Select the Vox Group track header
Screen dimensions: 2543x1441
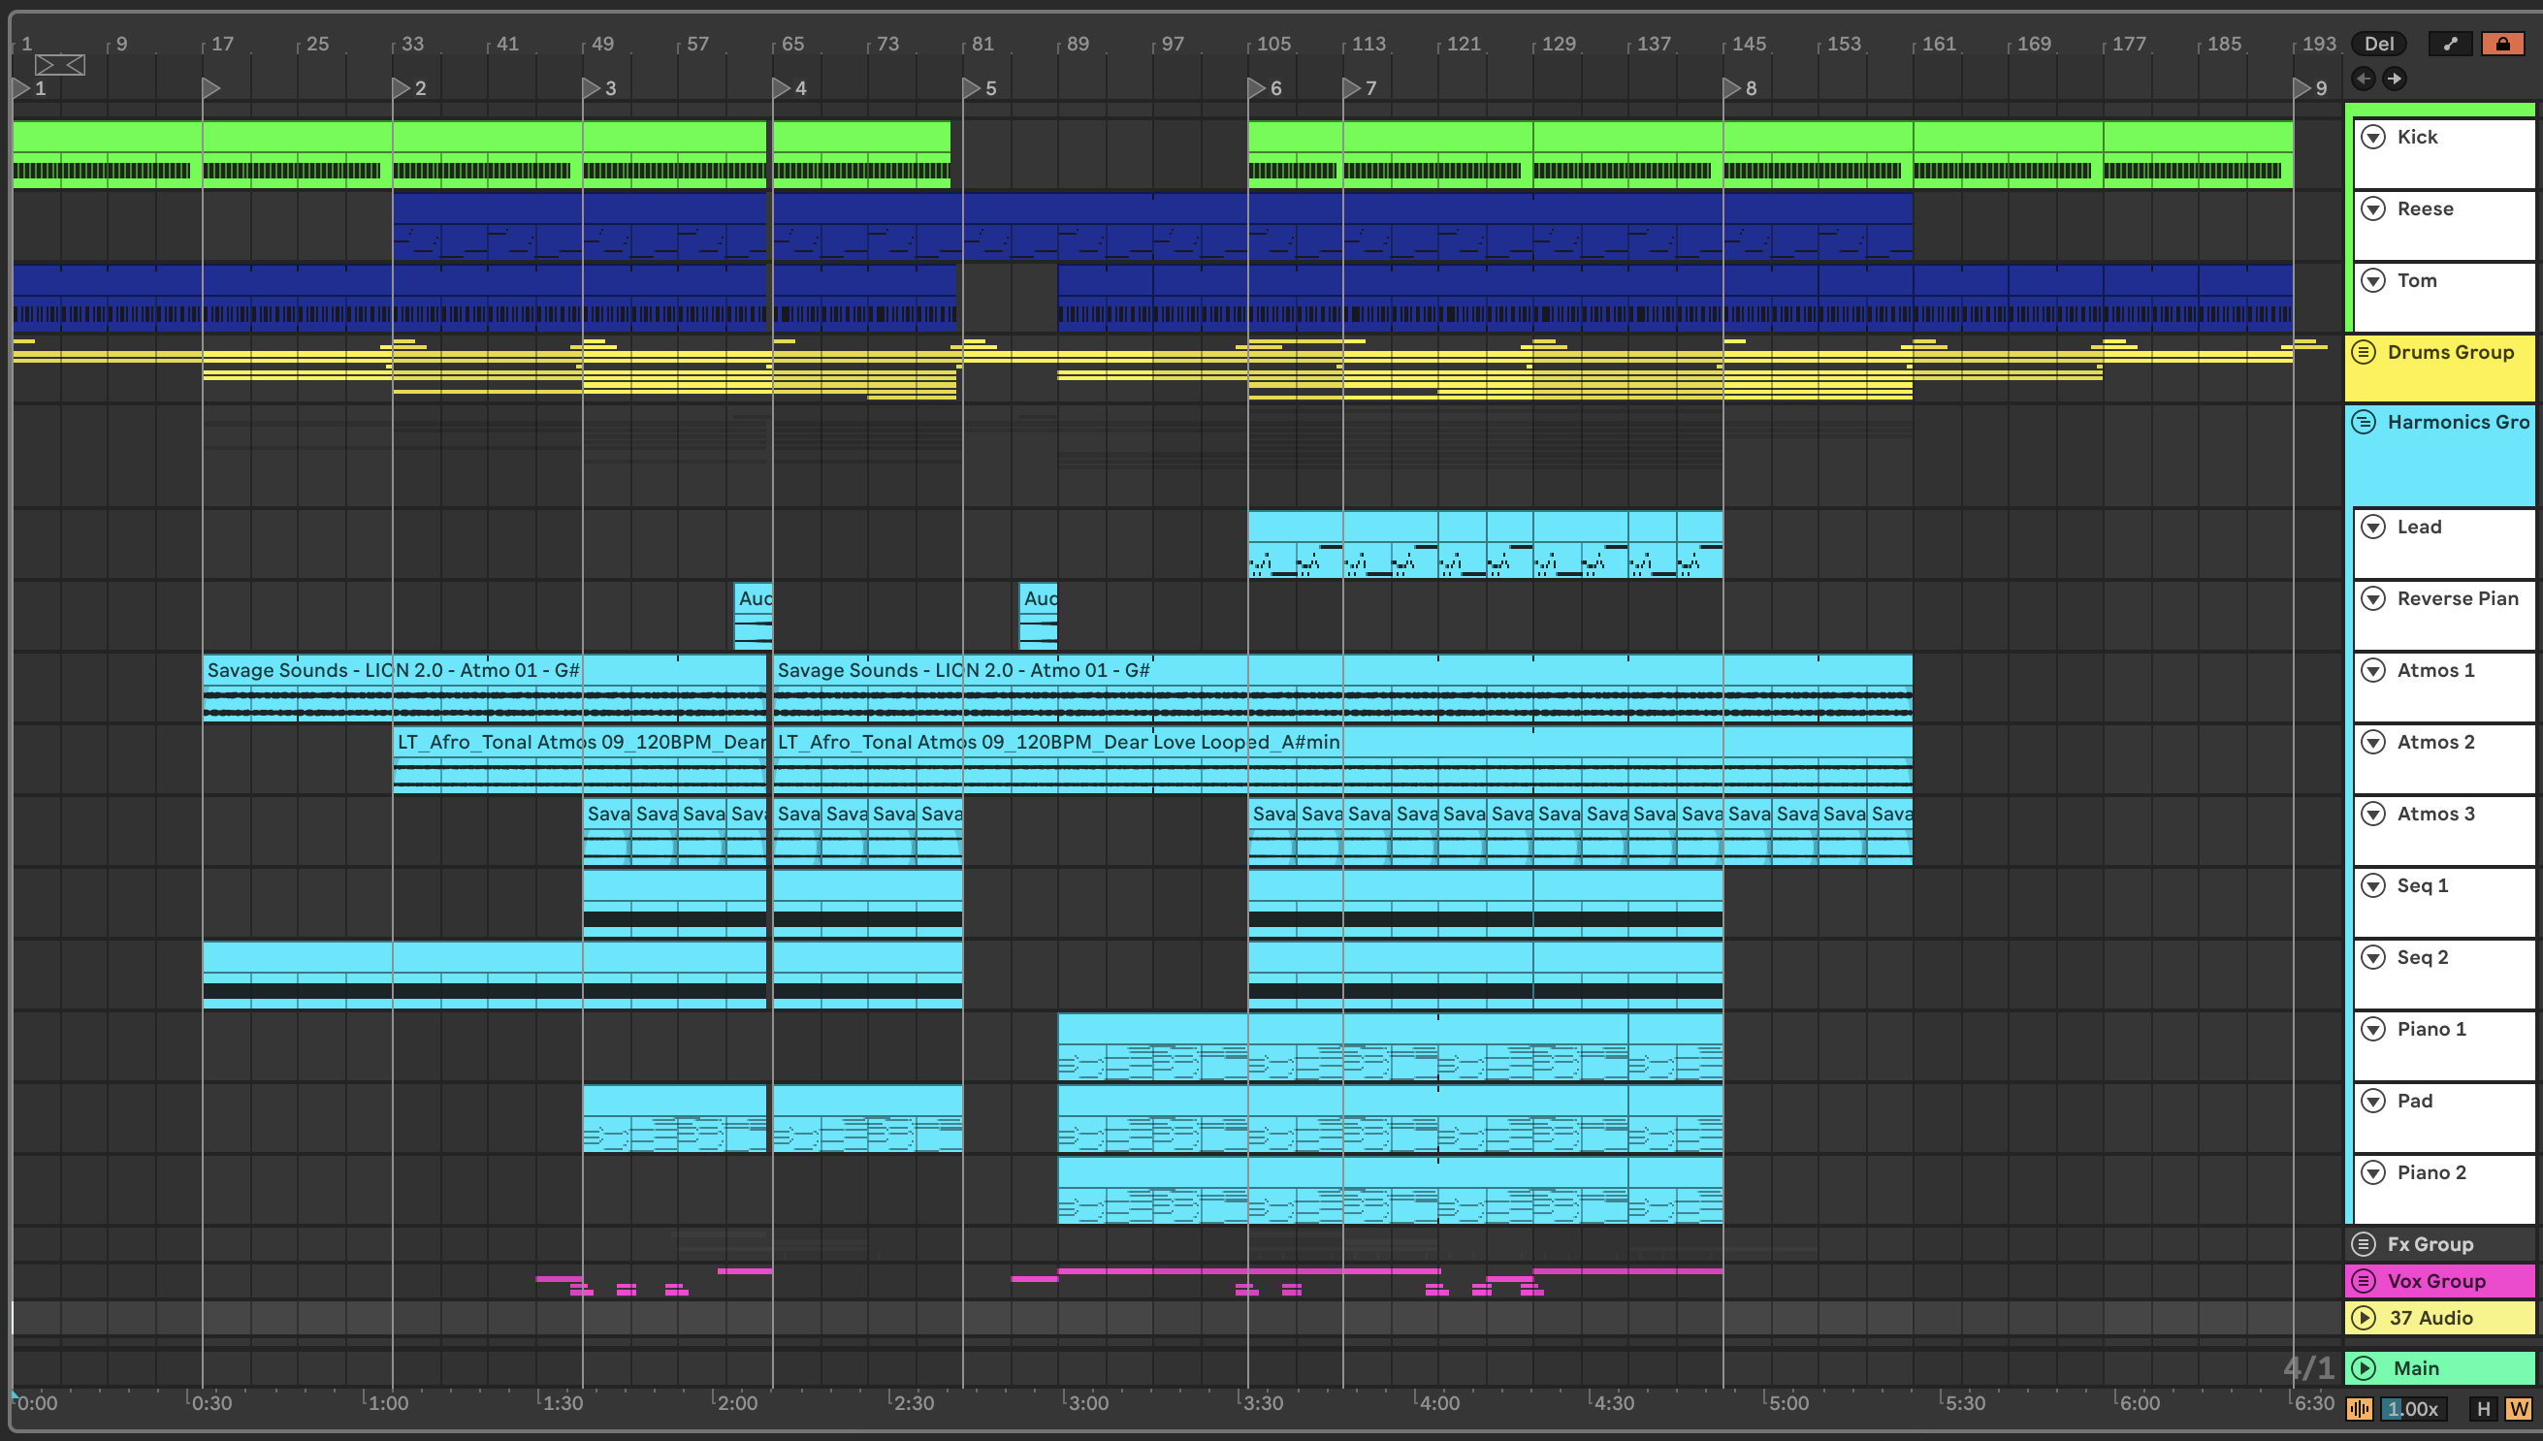pos(2436,1281)
